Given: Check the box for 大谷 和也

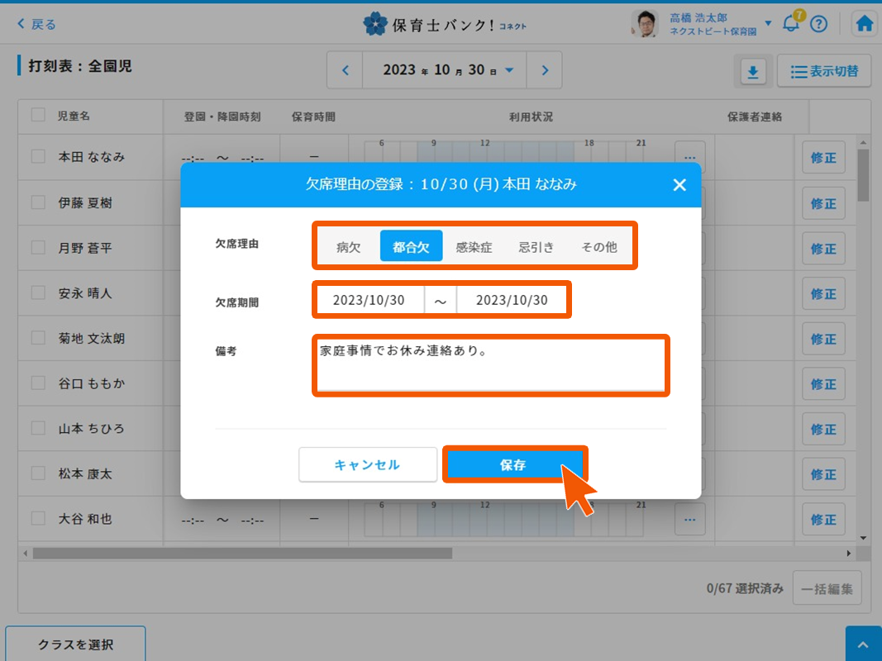Looking at the screenshot, I should [38, 519].
